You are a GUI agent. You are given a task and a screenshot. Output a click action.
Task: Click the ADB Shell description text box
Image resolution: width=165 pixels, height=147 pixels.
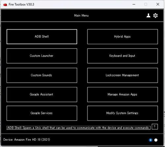79,128
